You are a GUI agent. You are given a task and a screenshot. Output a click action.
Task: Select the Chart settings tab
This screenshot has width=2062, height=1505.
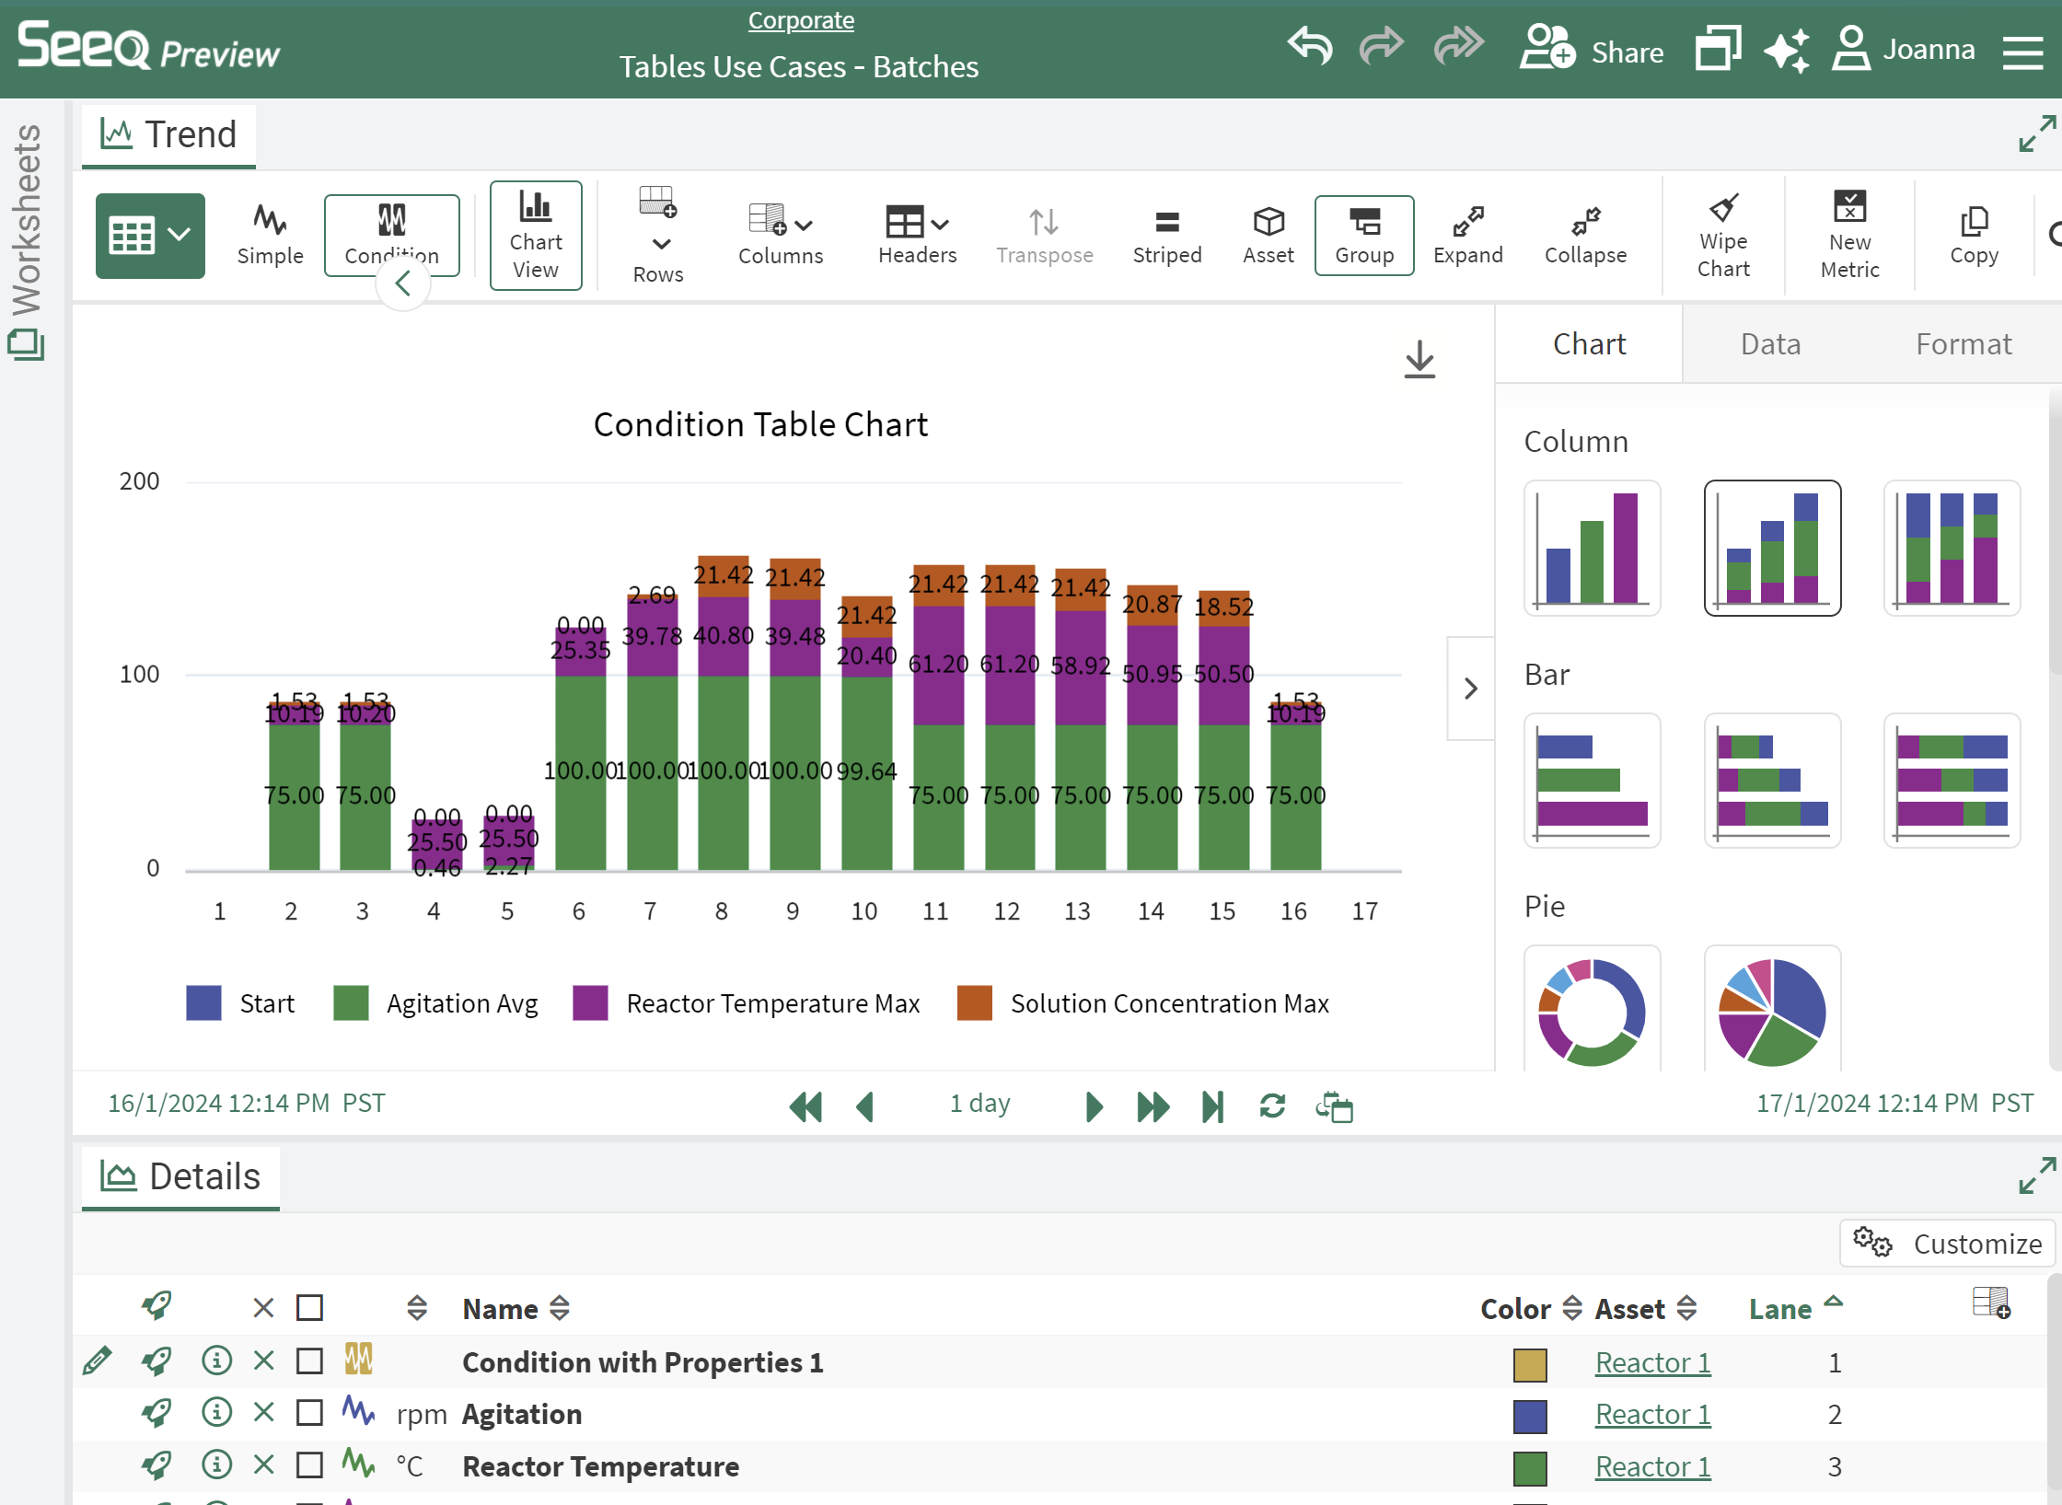[1589, 344]
